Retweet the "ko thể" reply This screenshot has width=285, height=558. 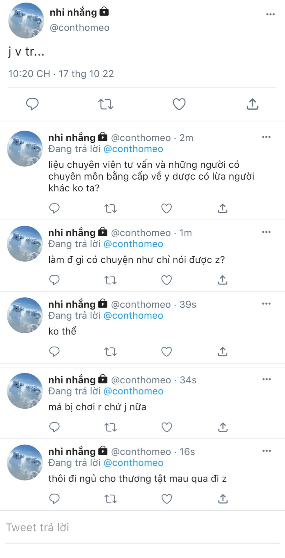point(110,352)
